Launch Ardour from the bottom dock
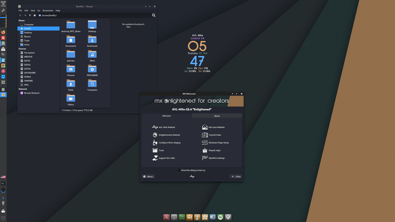 coord(166,217)
